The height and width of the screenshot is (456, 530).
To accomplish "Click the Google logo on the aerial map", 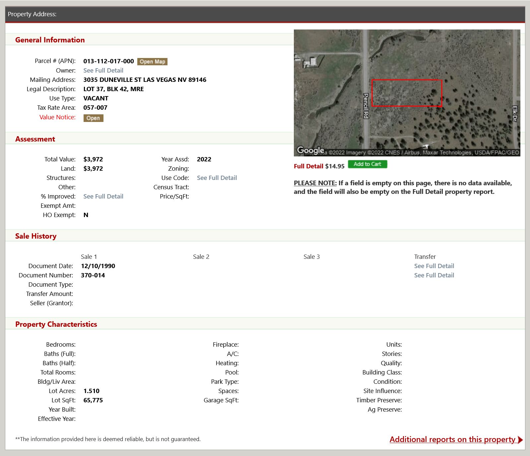I will pos(310,150).
